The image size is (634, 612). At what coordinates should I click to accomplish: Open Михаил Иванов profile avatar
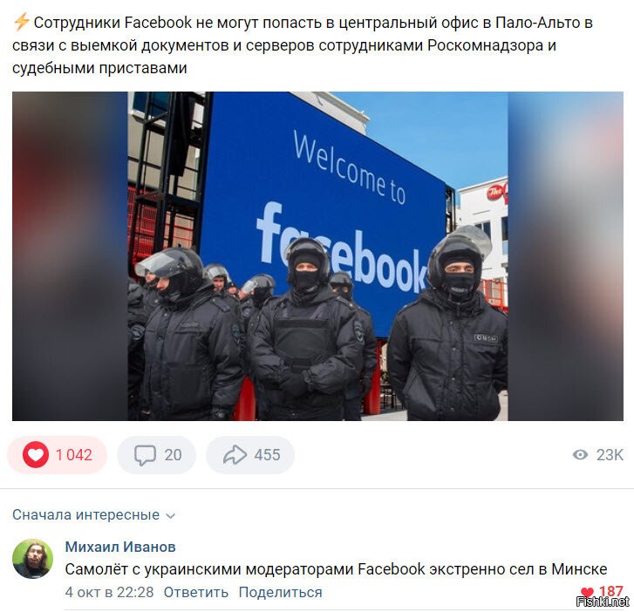pos(33,559)
